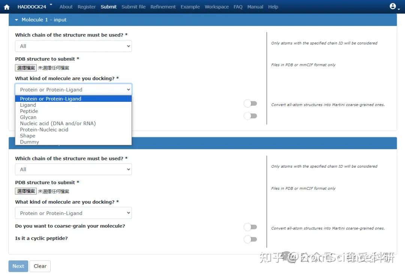Switch to the Workspace section
This screenshot has height=274, width=405.
pos(217,6)
